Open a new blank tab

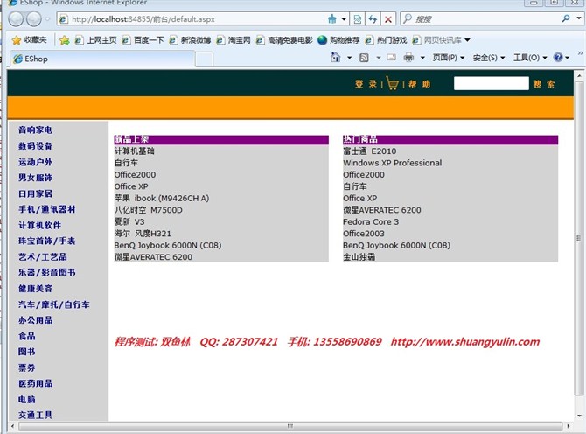tap(204, 59)
